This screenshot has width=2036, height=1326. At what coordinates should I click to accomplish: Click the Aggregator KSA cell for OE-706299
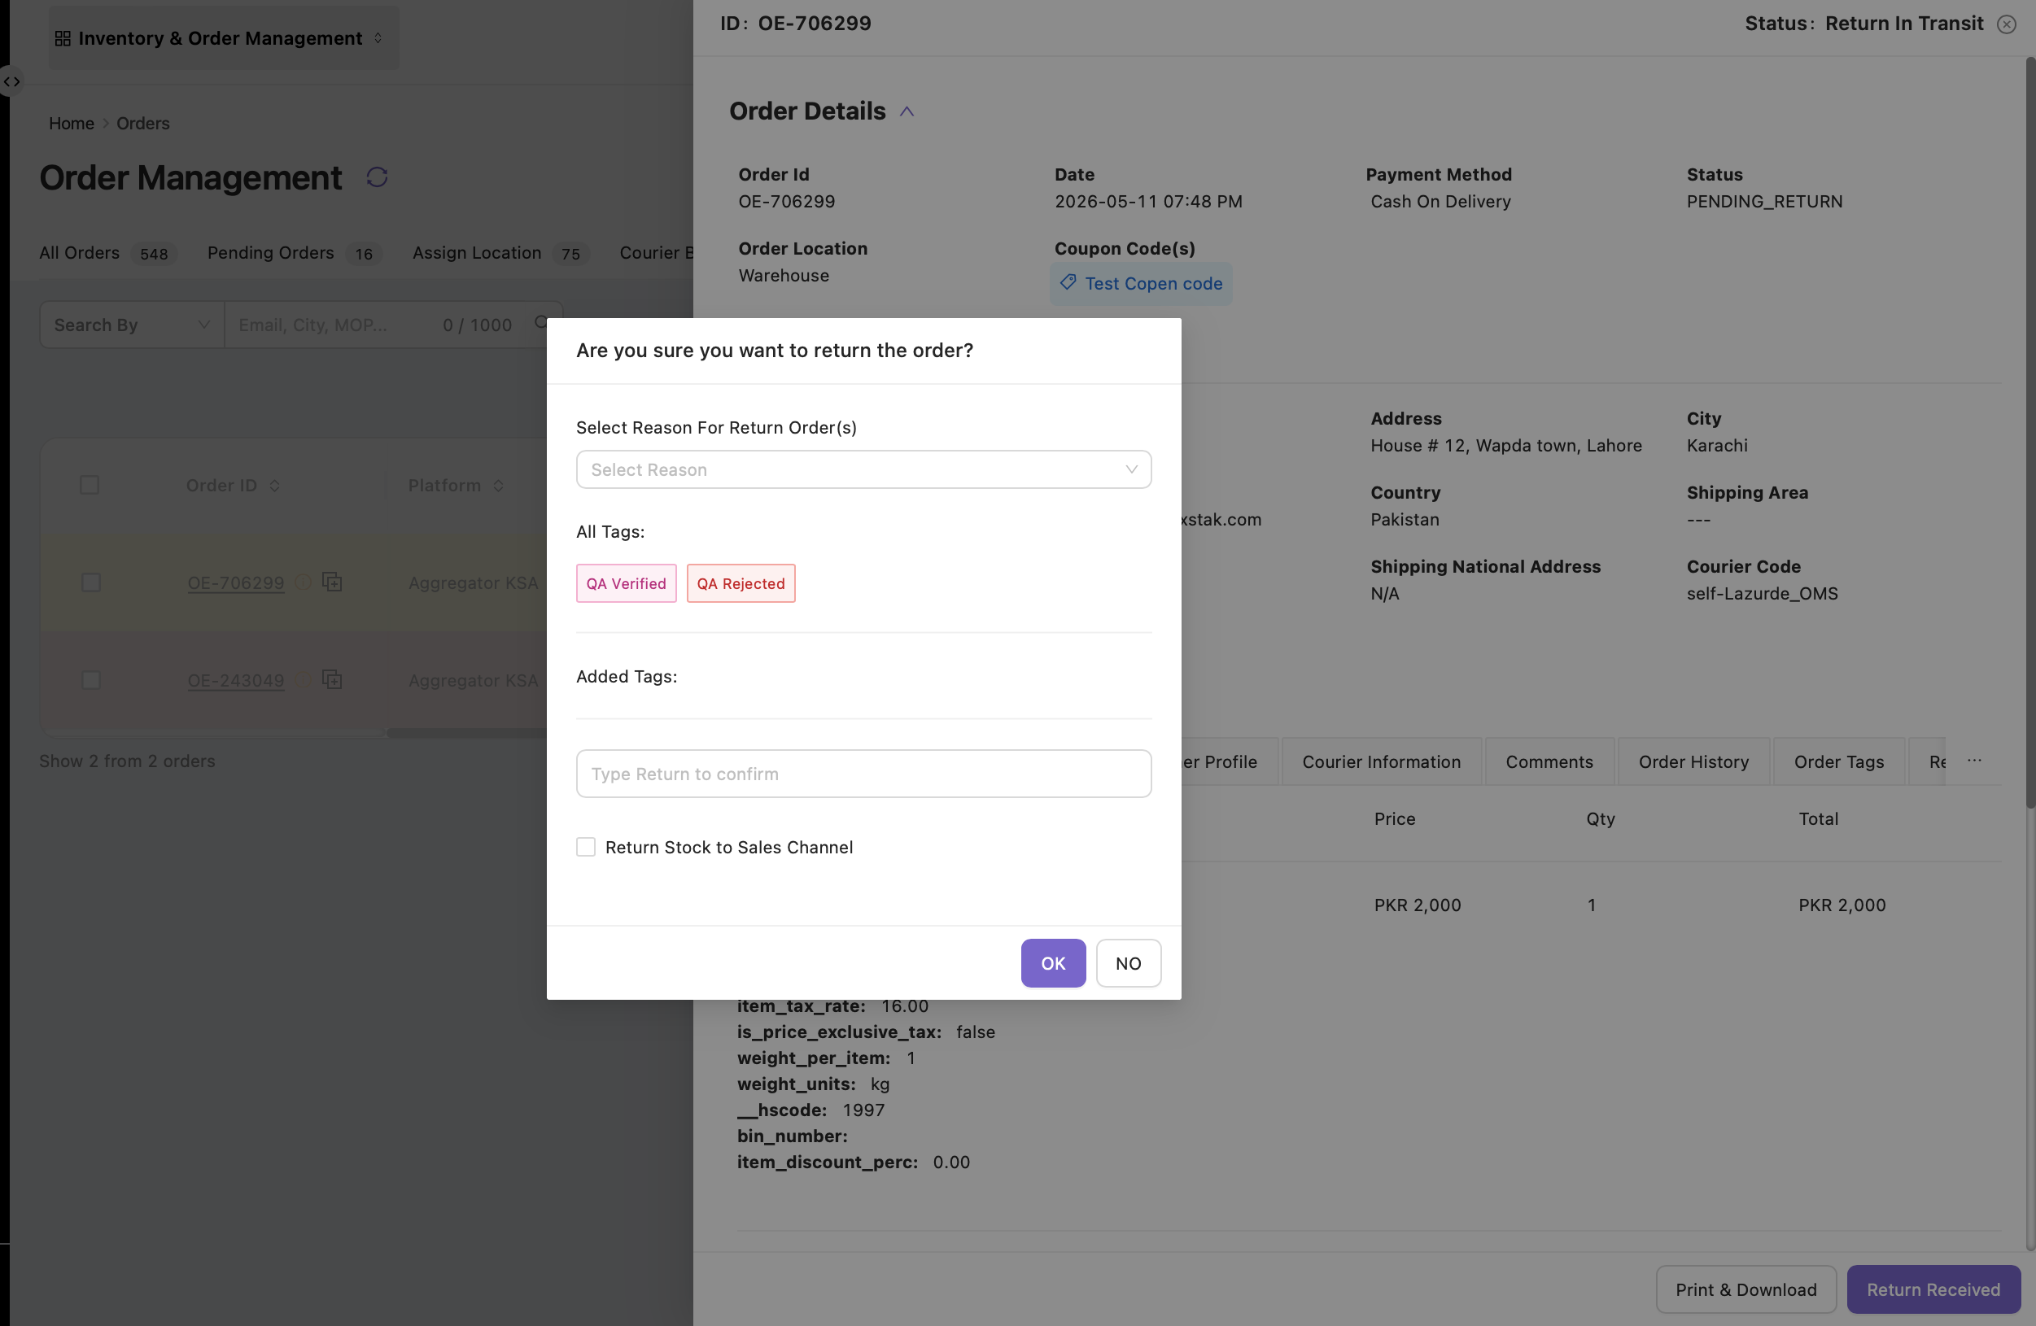pyautogui.click(x=473, y=583)
